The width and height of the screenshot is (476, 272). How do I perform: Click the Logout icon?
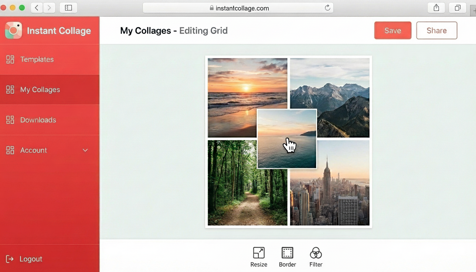tap(10, 259)
